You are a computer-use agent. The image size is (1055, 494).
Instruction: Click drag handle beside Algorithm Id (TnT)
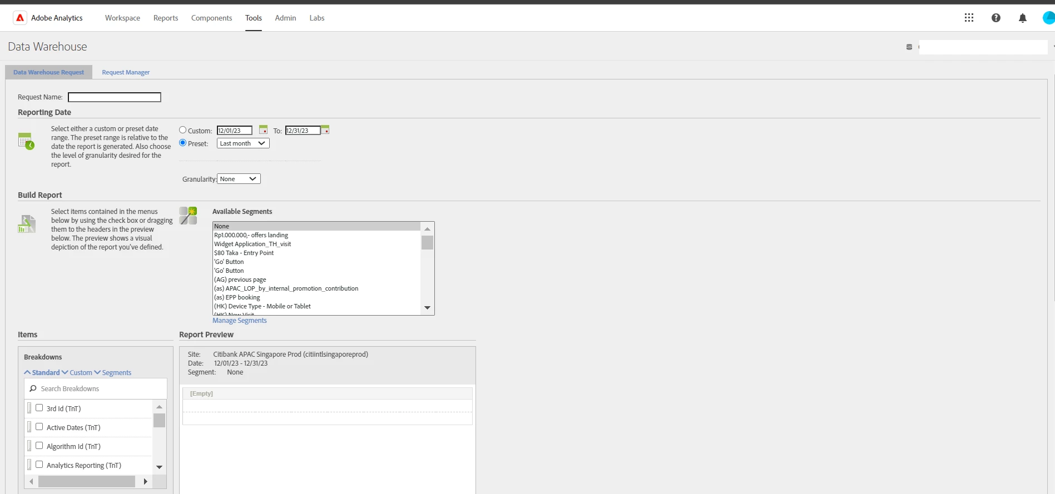pos(29,446)
